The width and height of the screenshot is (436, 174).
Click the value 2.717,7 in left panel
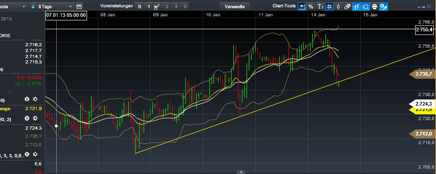pos(34,50)
